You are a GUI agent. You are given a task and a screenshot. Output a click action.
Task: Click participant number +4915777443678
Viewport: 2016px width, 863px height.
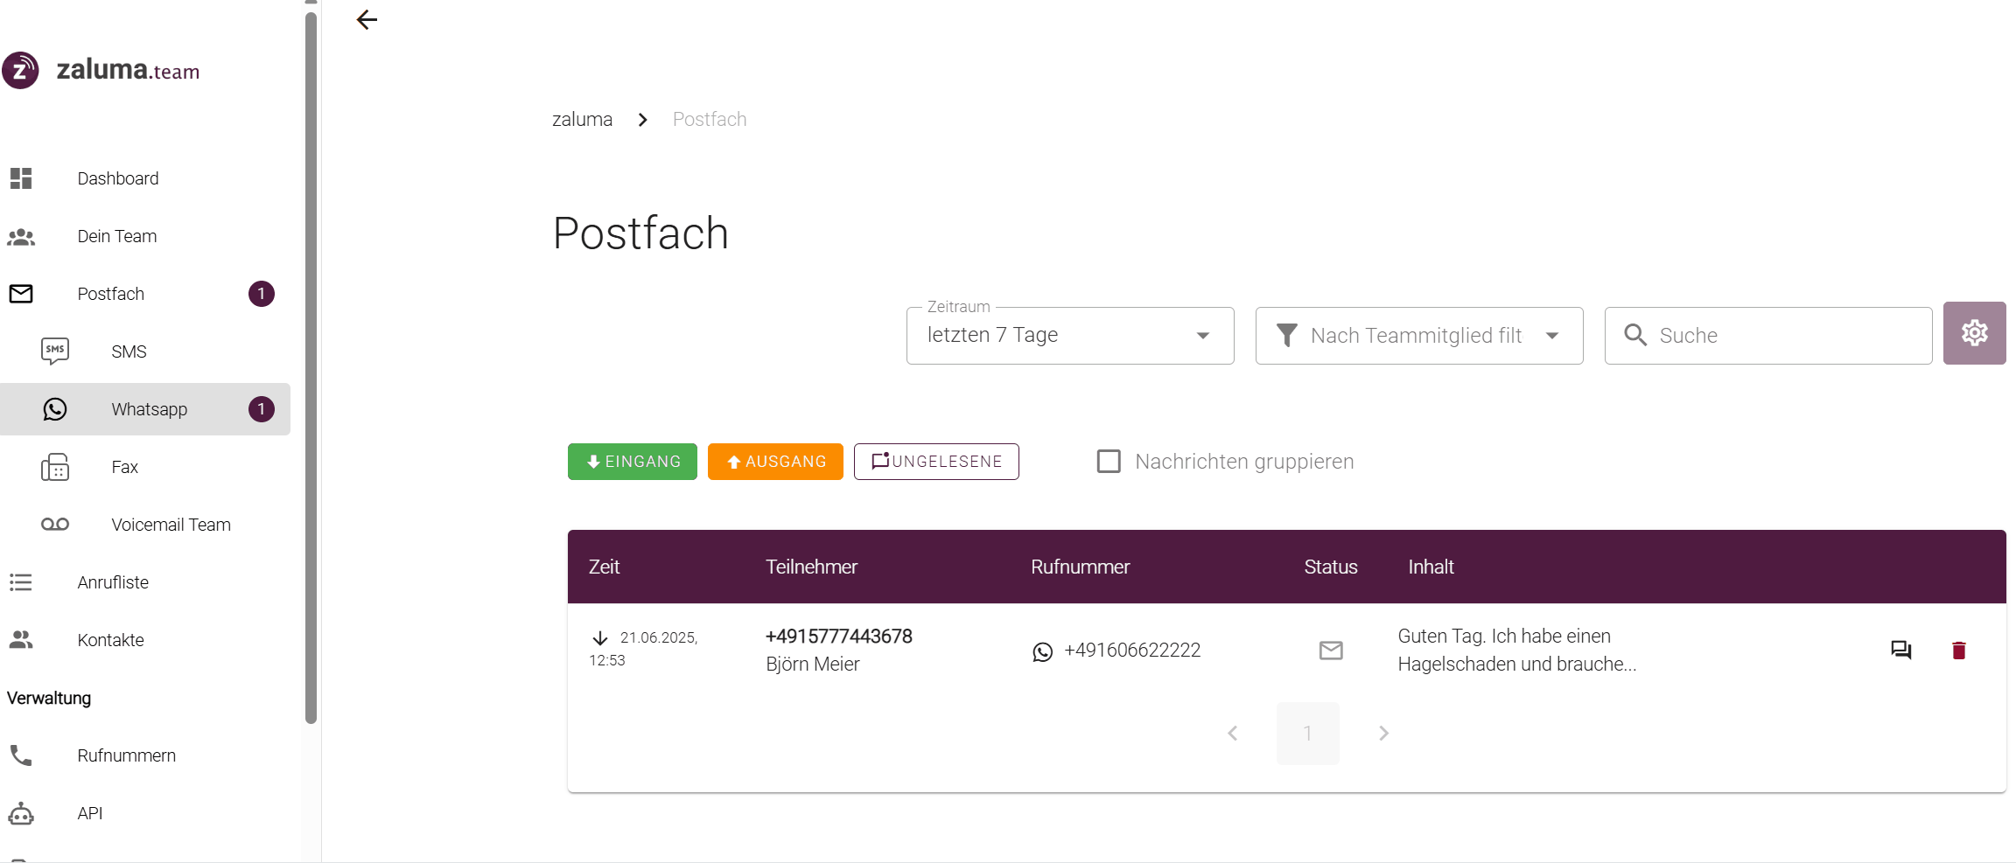pos(839,637)
